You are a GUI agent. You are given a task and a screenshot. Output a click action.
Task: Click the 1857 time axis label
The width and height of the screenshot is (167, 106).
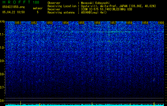click(113, 23)
